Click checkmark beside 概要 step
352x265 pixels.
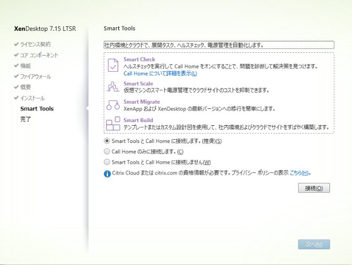point(16,87)
